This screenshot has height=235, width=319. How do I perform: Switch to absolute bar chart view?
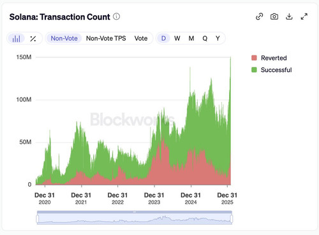tap(16, 38)
